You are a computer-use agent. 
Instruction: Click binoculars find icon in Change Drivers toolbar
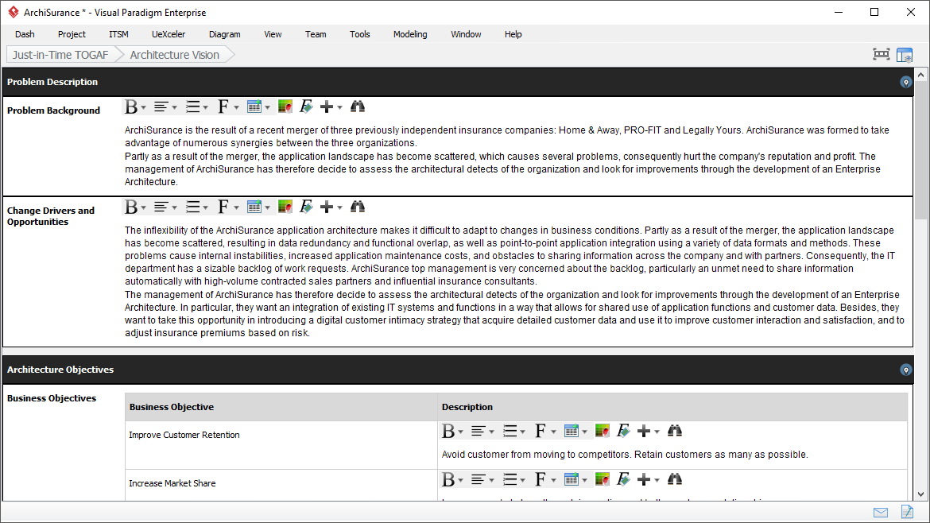pos(357,207)
